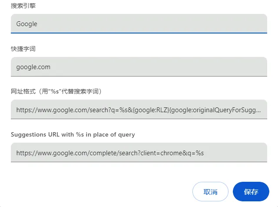
Task: Click the "Suggestions URL with %s" label
Action: (73, 134)
